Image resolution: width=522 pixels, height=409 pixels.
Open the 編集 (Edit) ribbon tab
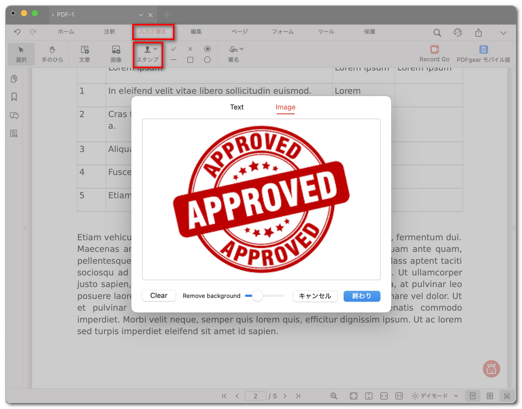click(196, 32)
